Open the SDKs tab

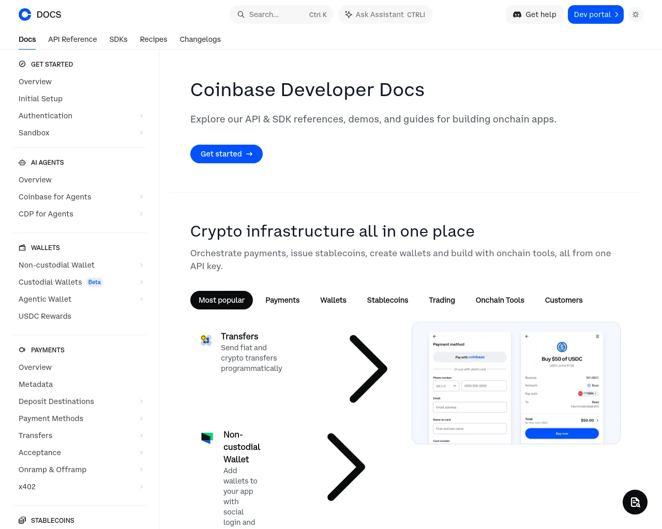click(118, 39)
